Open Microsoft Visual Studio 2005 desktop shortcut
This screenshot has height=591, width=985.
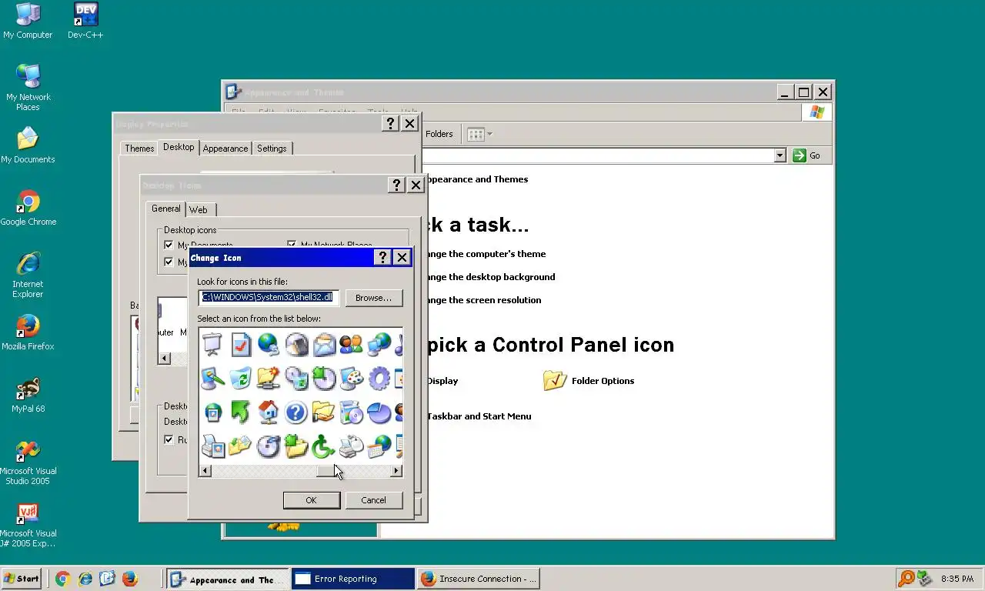tap(28, 462)
